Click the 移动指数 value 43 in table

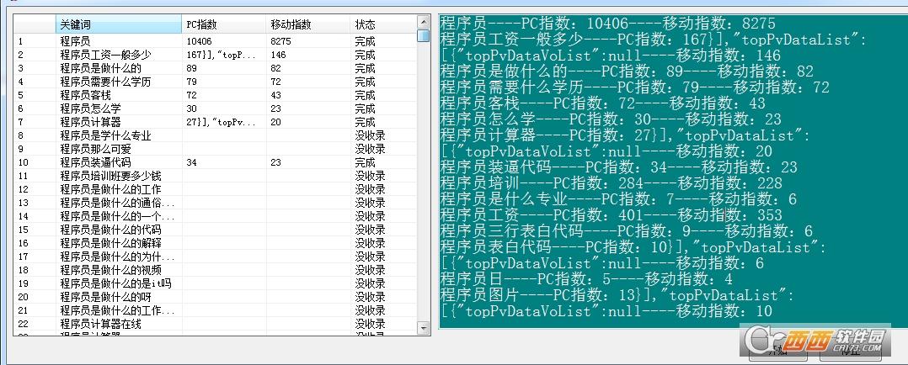pos(275,95)
